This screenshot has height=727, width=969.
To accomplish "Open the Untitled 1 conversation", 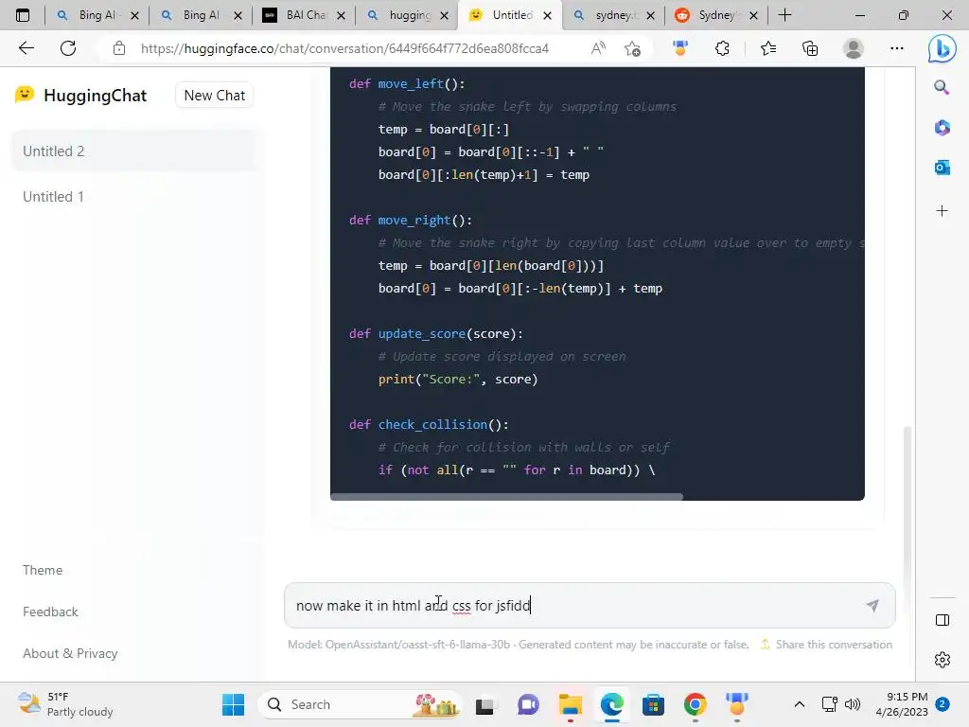I will click(134, 197).
